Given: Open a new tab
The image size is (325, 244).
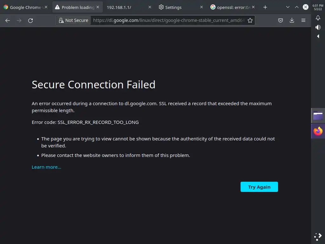Looking at the screenshot, I should coord(265,7).
